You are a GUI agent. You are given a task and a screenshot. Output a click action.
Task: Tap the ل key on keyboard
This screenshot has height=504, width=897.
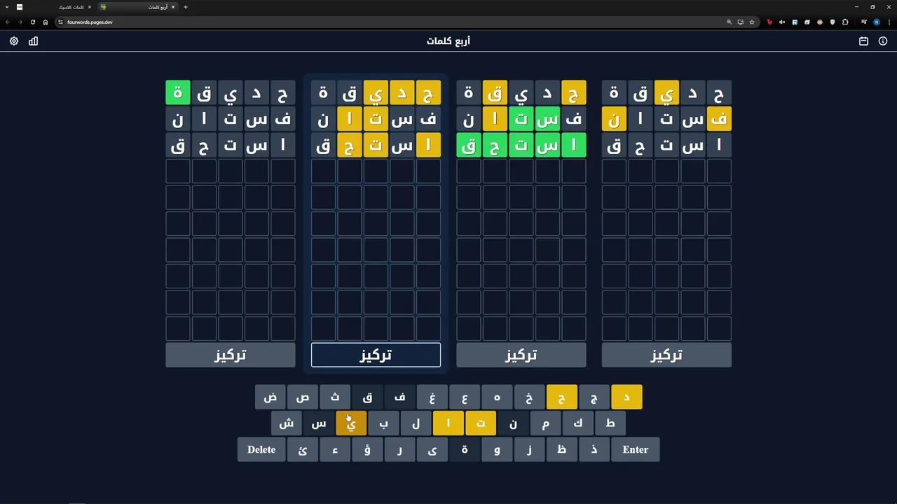(x=416, y=423)
